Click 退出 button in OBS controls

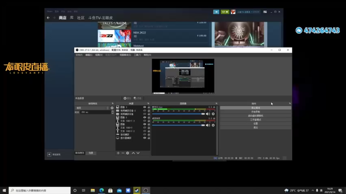(256, 128)
